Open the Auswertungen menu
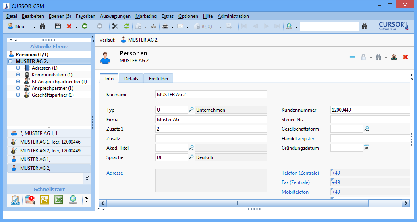Screen dimensions: 417x222 click(115, 16)
